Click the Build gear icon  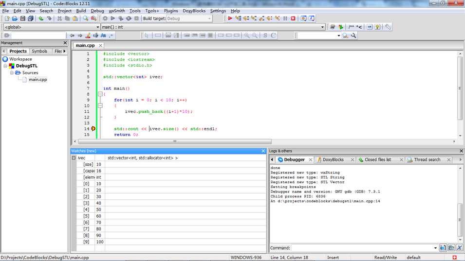(x=105, y=18)
